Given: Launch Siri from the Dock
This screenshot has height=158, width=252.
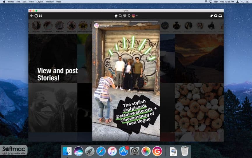Looking at the screenshot, I should (x=78, y=151).
